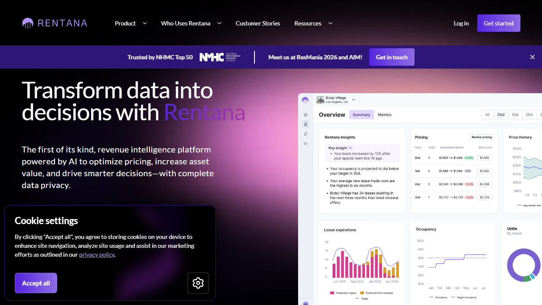
Task: Switch to the Metrics tab
Action: click(384, 115)
